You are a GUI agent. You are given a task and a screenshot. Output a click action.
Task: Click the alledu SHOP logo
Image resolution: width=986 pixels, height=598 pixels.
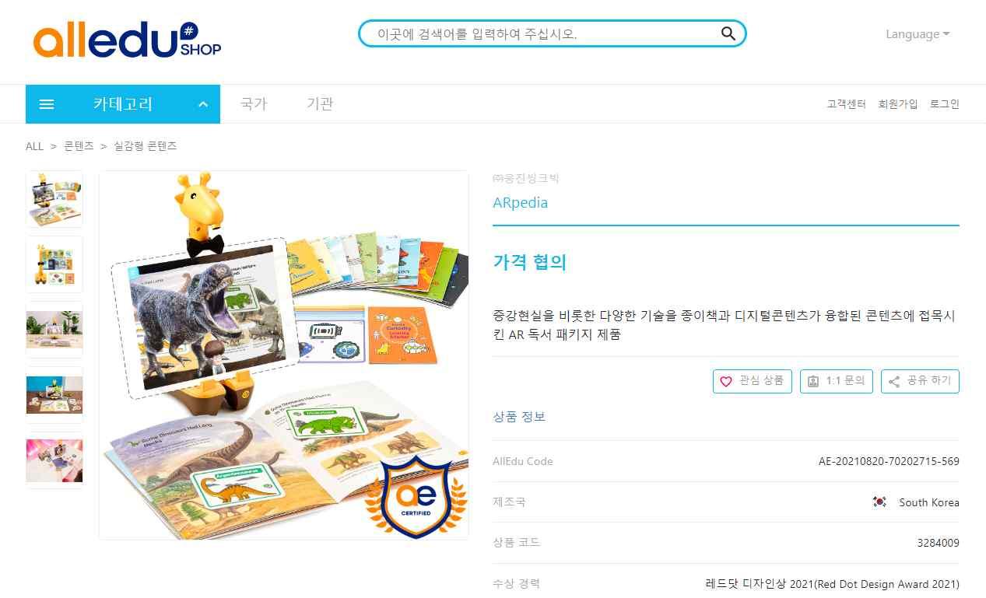coord(127,40)
